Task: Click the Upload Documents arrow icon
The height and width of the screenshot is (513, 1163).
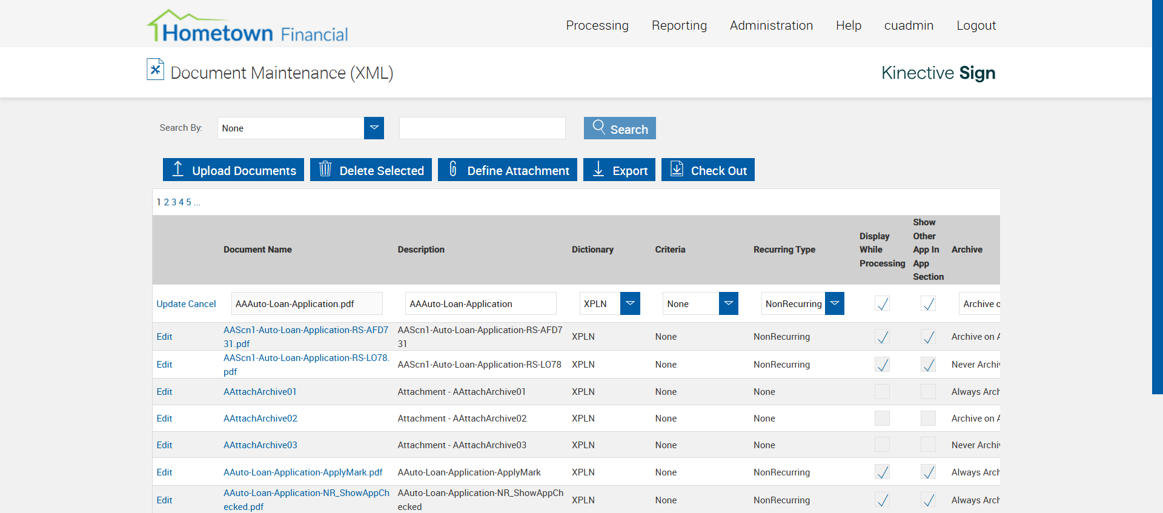Action: tap(177, 169)
